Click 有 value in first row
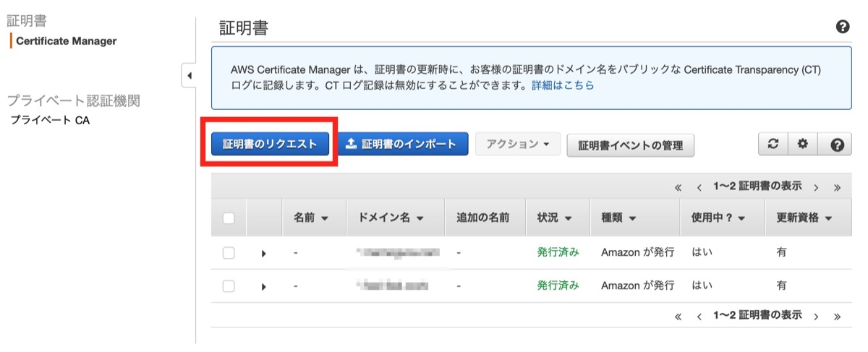This screenshot has height=352, width=868. pos(781,252)
